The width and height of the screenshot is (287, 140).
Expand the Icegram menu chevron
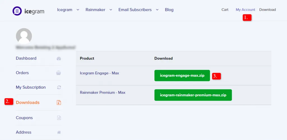(x=78, y=10)
